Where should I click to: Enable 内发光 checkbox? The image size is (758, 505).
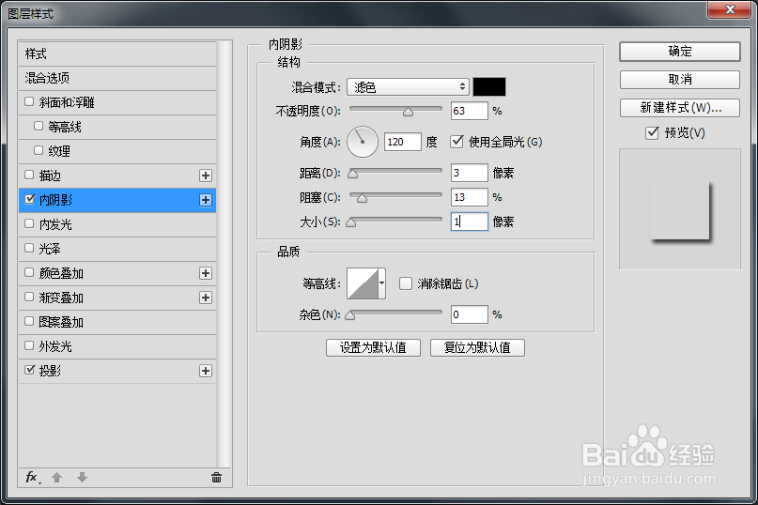pyautogui.click(x=29, y=223)
